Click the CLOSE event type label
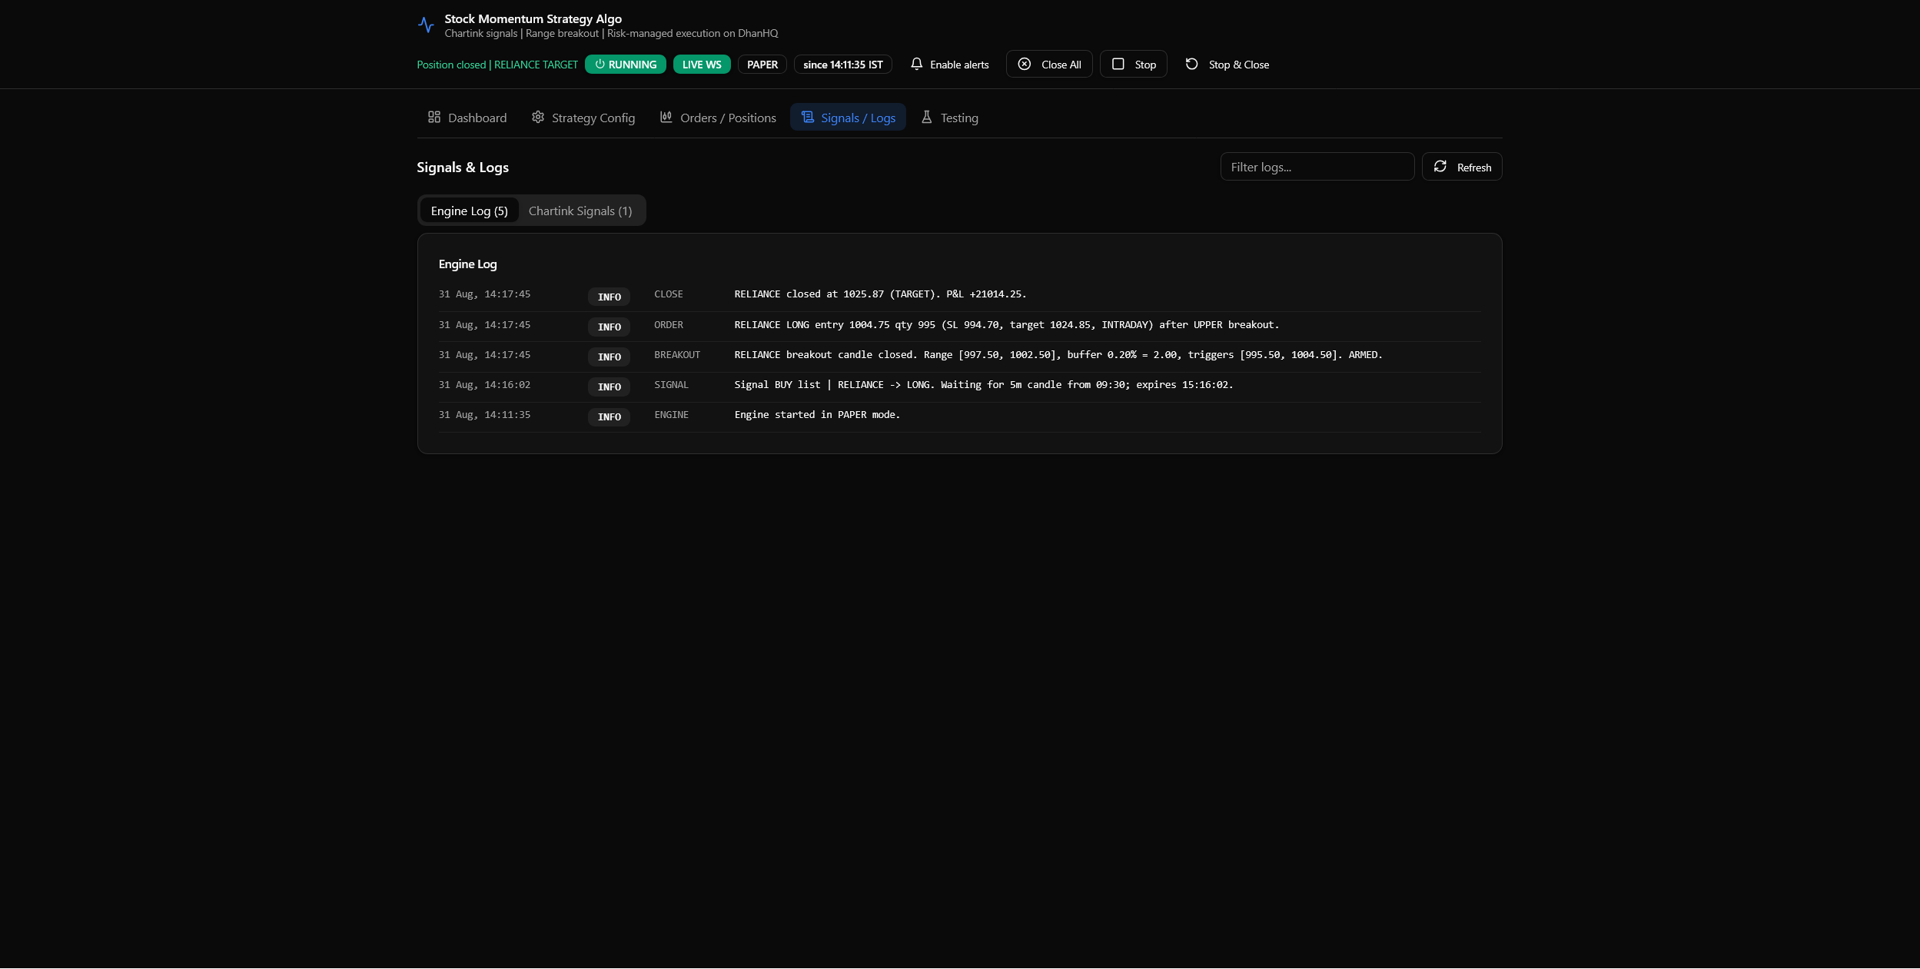The image size is (1920, 969). pos(669,294)
